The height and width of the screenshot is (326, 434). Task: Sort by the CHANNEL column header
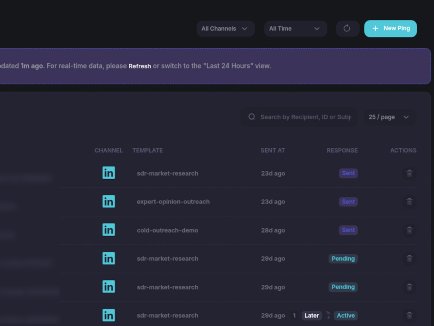point(108,150)
